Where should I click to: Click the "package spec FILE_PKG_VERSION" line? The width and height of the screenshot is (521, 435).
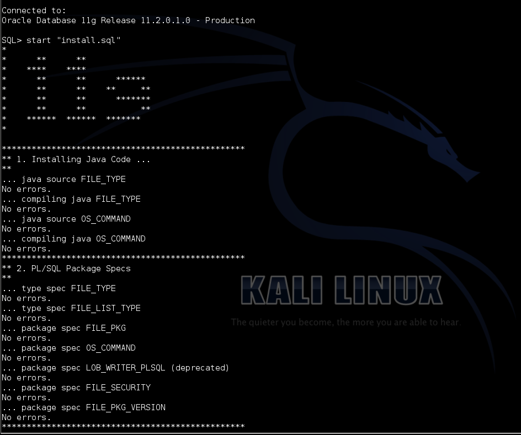point(84,407)
